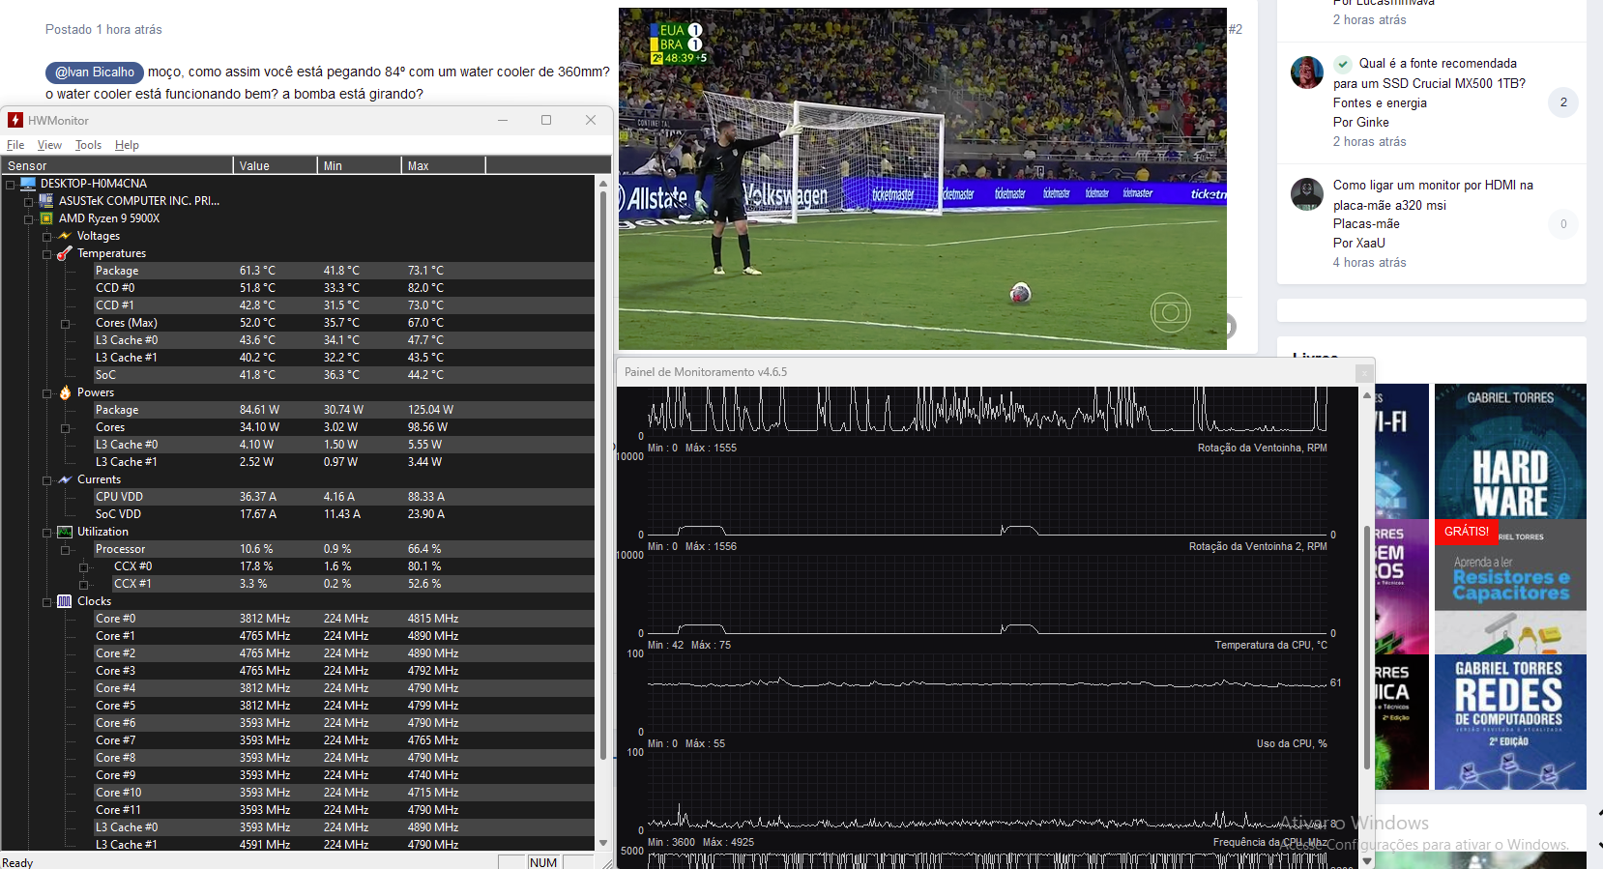Click the Min column header
Image resolution: width=1603 pixels, height=869 pixels.
coord(359,165)
